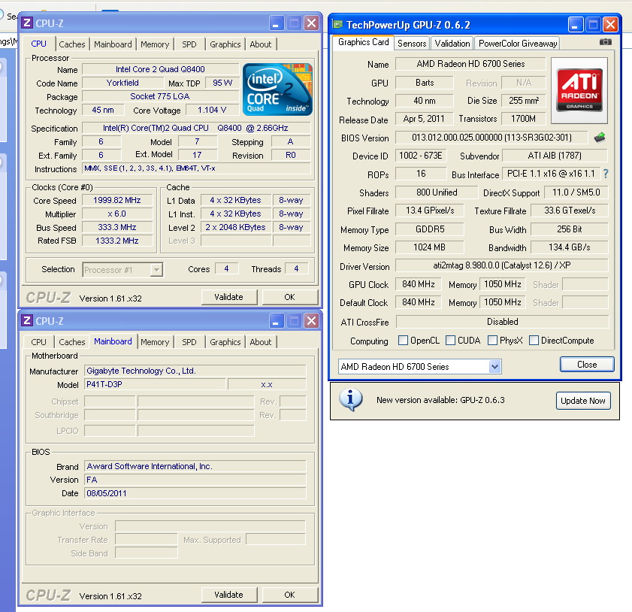
Task: Switch to Sensors tab in GPU-Z
Action: [x=412, y=43]
